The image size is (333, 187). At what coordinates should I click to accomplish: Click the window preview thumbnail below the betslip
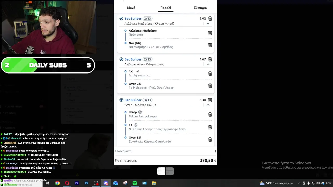pyautogui.click(x=165, y=171)
